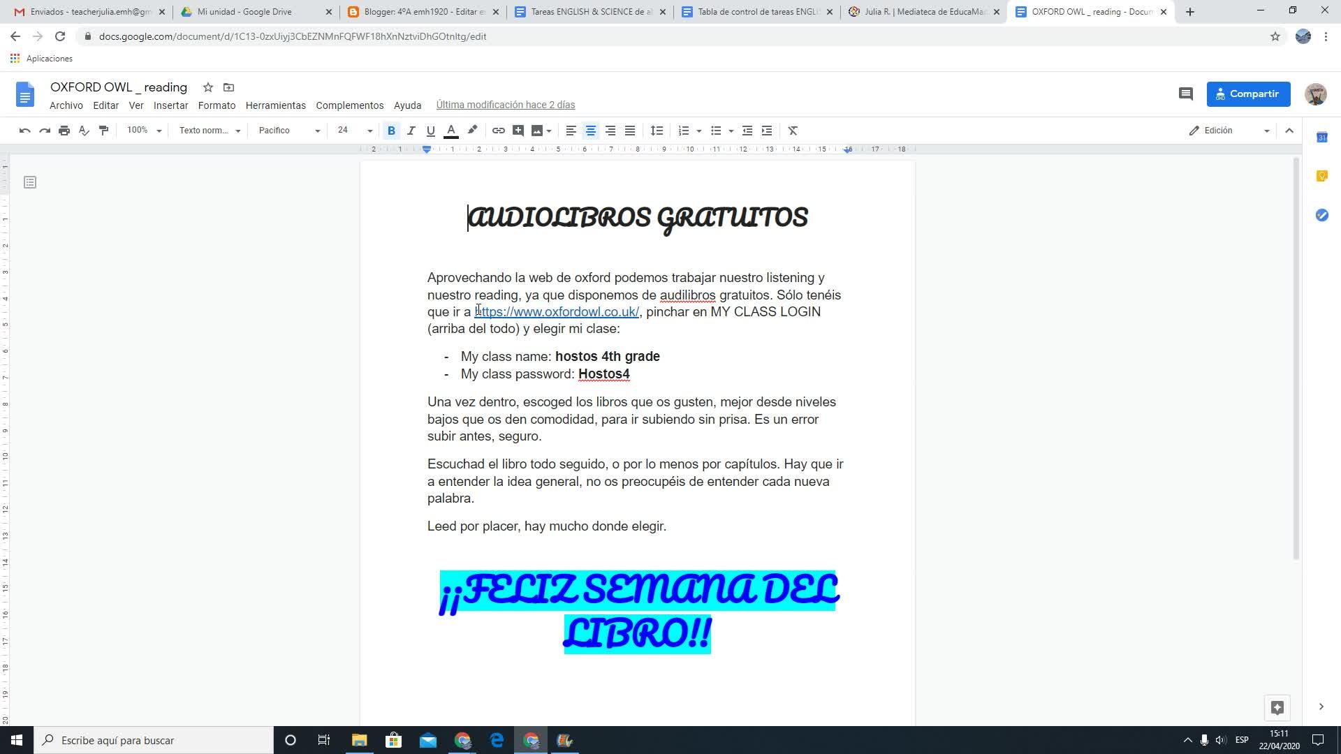This screenshot has width=1341, height=754.
Task: Star the OXFORD OWL document
Action: tap(207, 87)
